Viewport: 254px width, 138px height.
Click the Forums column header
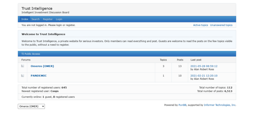point(26,60)
